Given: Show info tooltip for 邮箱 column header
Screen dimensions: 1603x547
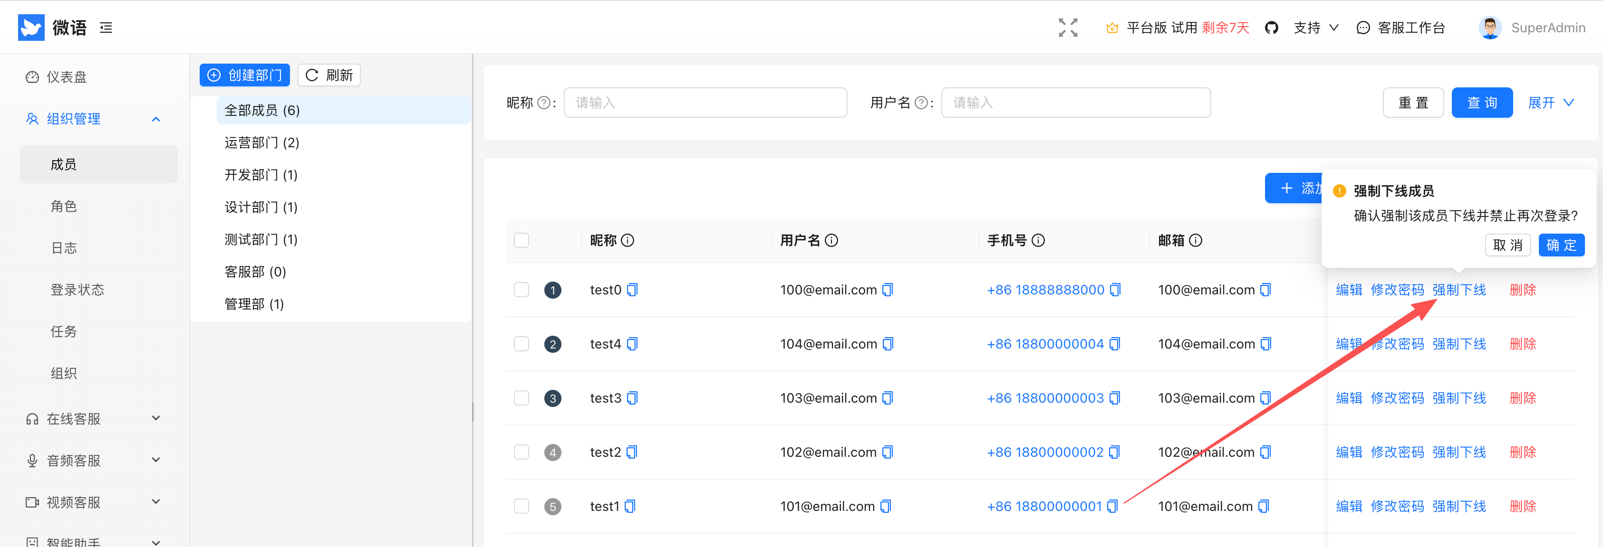Looking at the screenshot, I should (x=1196, y=240).
